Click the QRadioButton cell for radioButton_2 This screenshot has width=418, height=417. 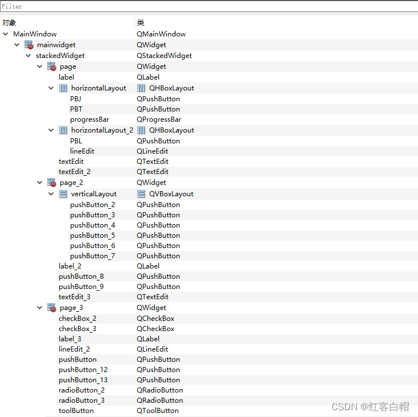coord(159,390)
